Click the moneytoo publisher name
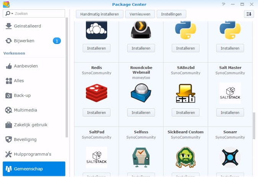258x177 pixels. click(141, 78)
